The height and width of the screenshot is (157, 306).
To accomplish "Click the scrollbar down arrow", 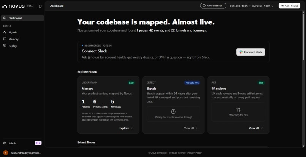I will [x=303, y=146].
